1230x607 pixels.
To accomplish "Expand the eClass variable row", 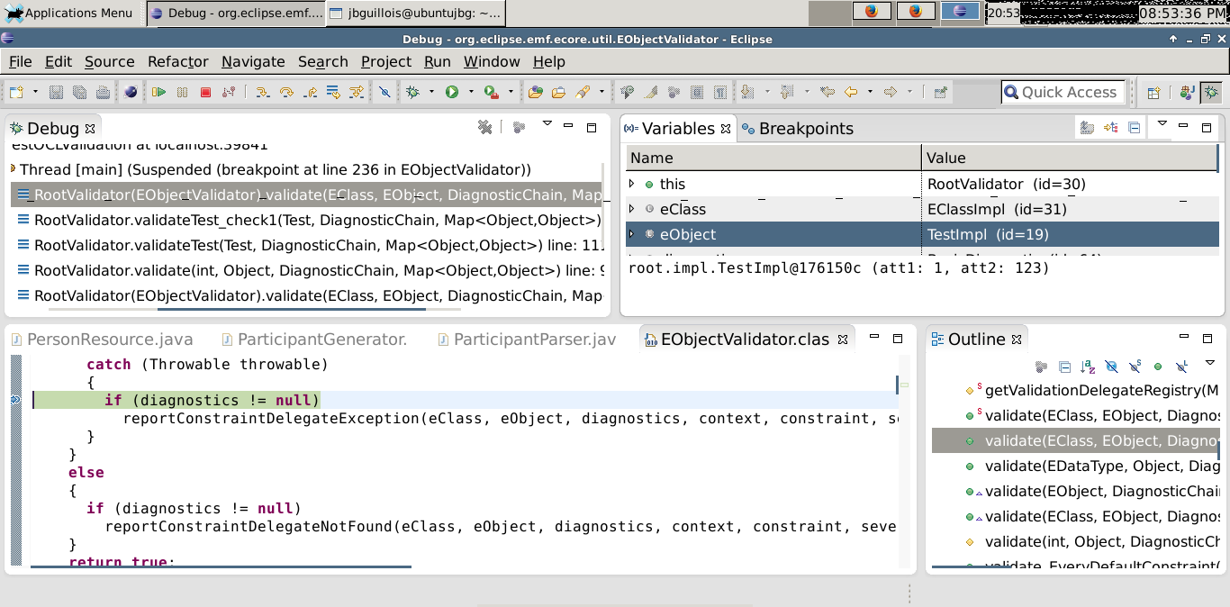I will point(631,209).
